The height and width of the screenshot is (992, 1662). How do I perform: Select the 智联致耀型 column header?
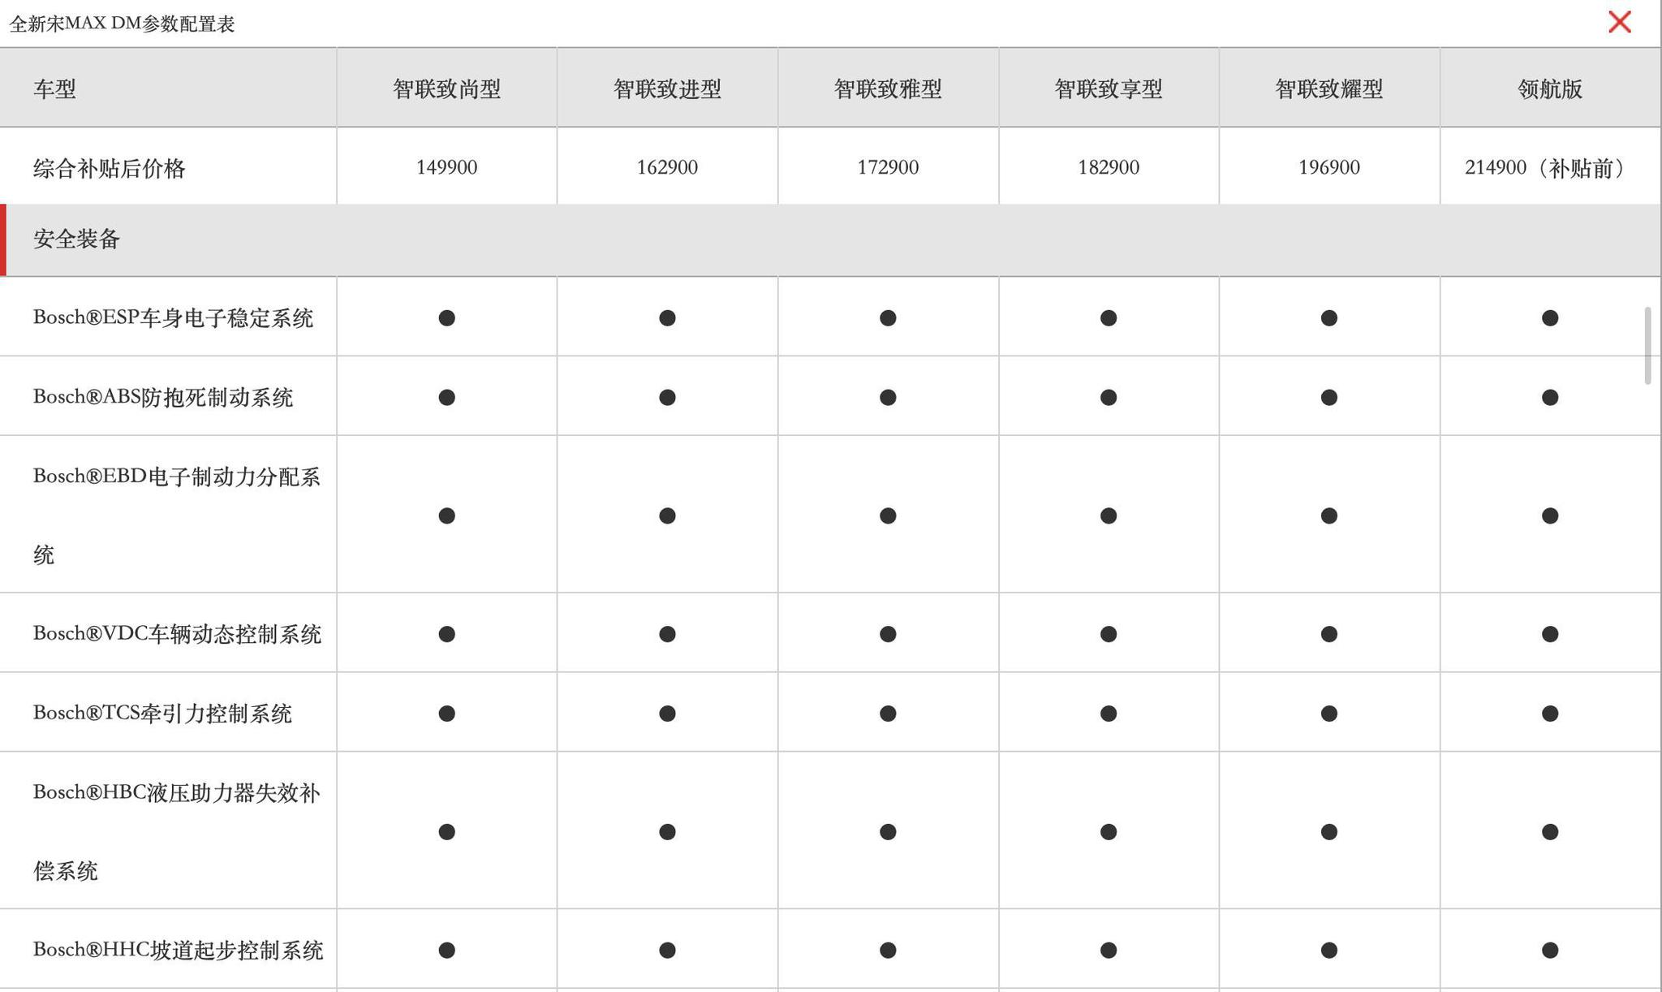(1328, 88)
